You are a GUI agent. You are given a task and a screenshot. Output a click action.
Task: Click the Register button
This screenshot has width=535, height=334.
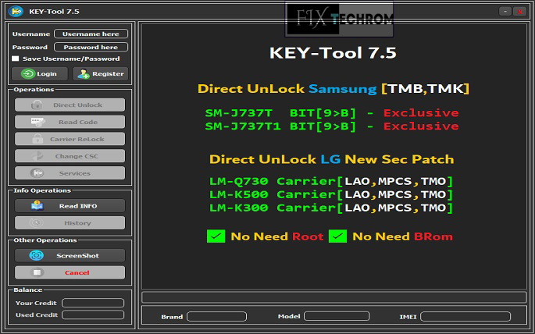pos(100,73)
